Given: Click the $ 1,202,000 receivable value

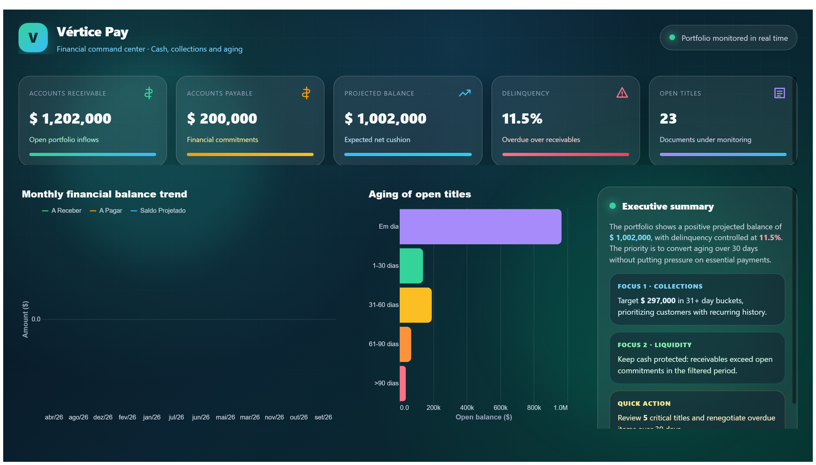Looking at the screenshot, I should coord(70,119).
